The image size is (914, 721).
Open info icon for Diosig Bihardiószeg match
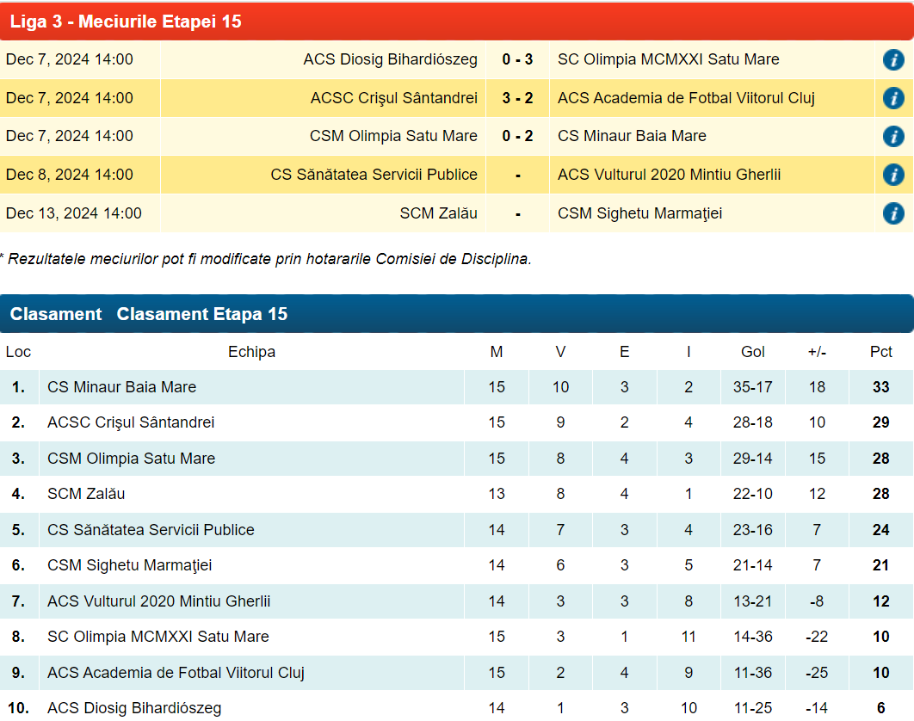click(893, 60)
